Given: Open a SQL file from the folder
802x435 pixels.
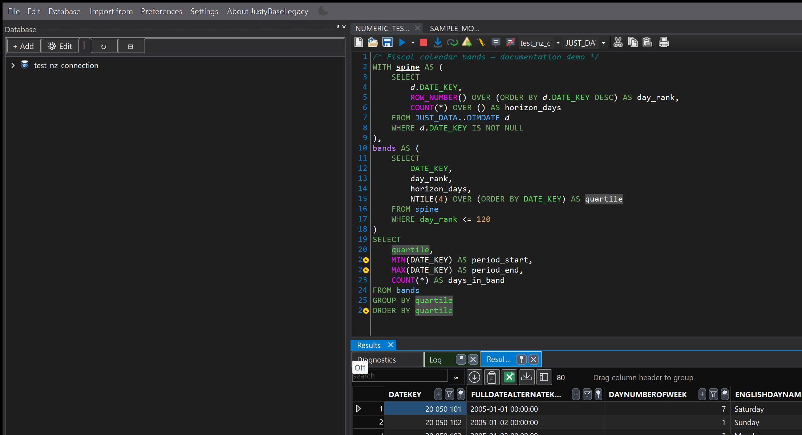Looking at the screenshot, I should [373, 42].
